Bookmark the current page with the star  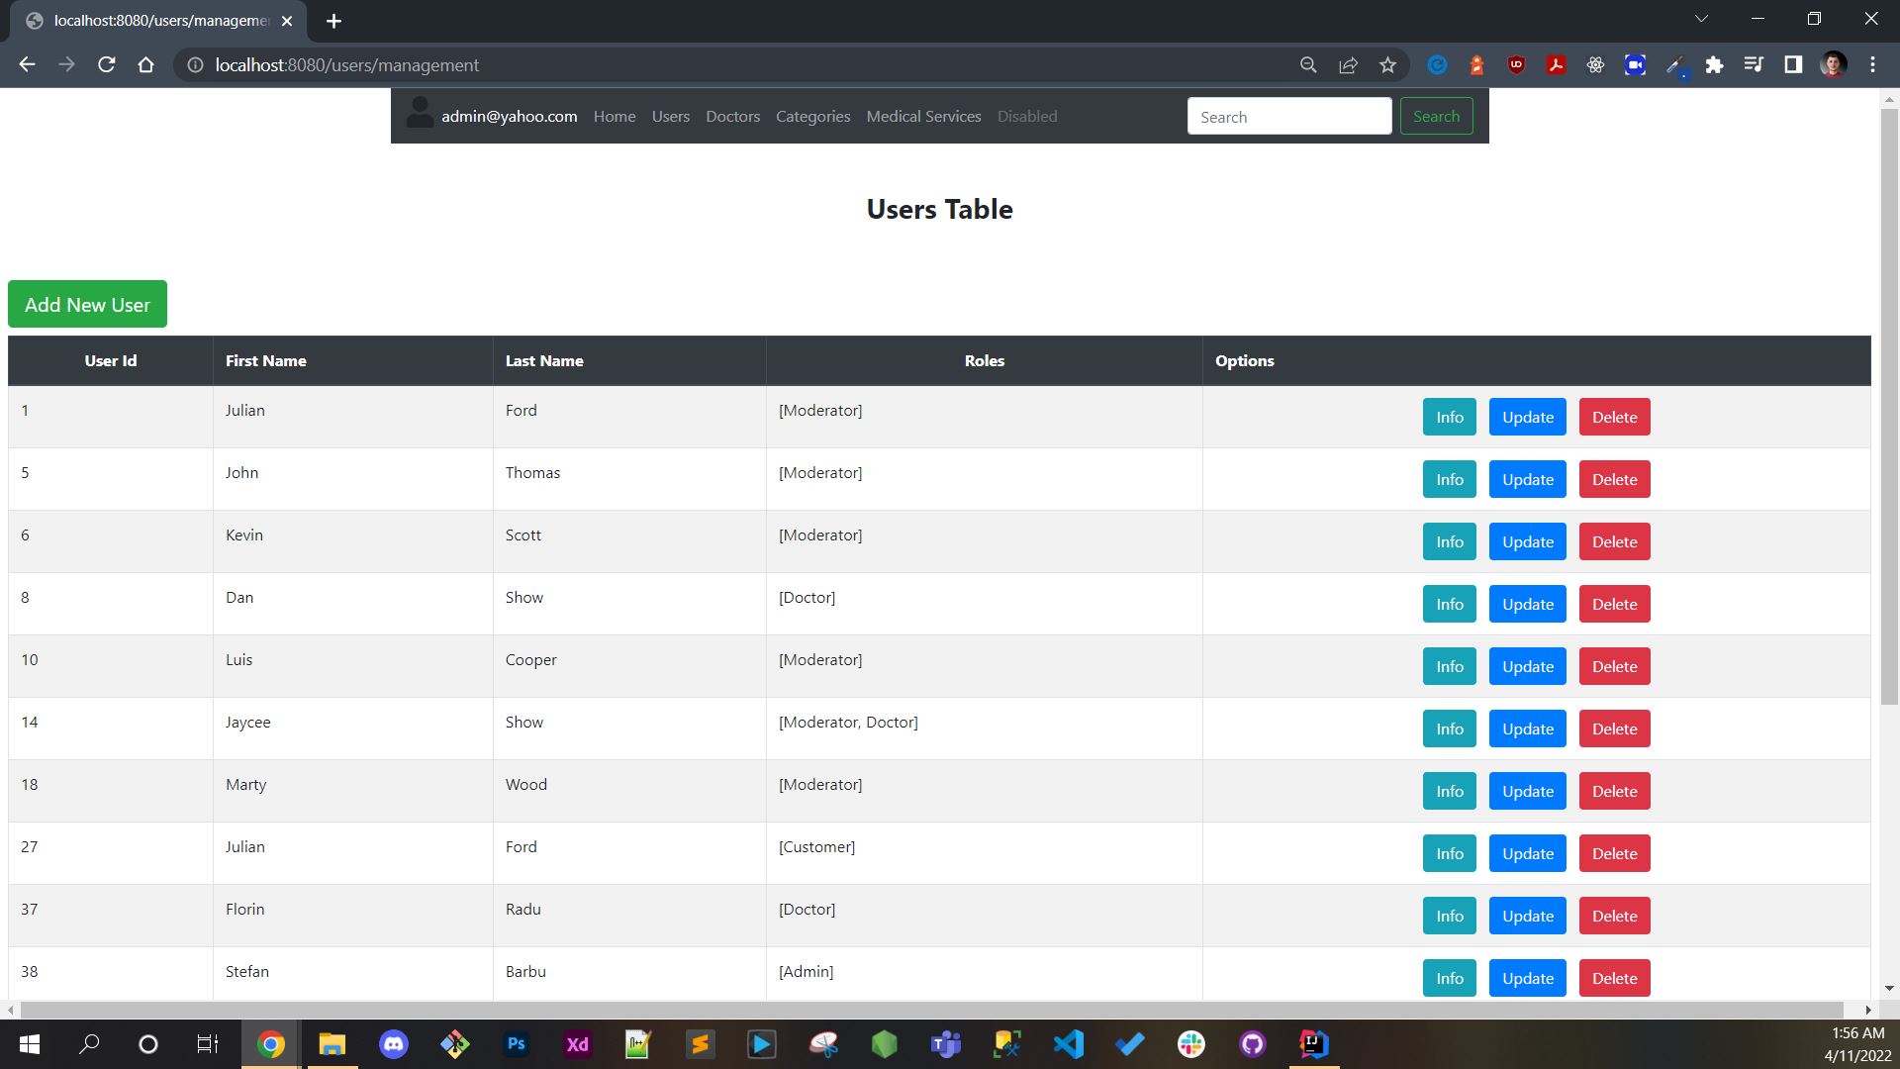pos(1387,64)
